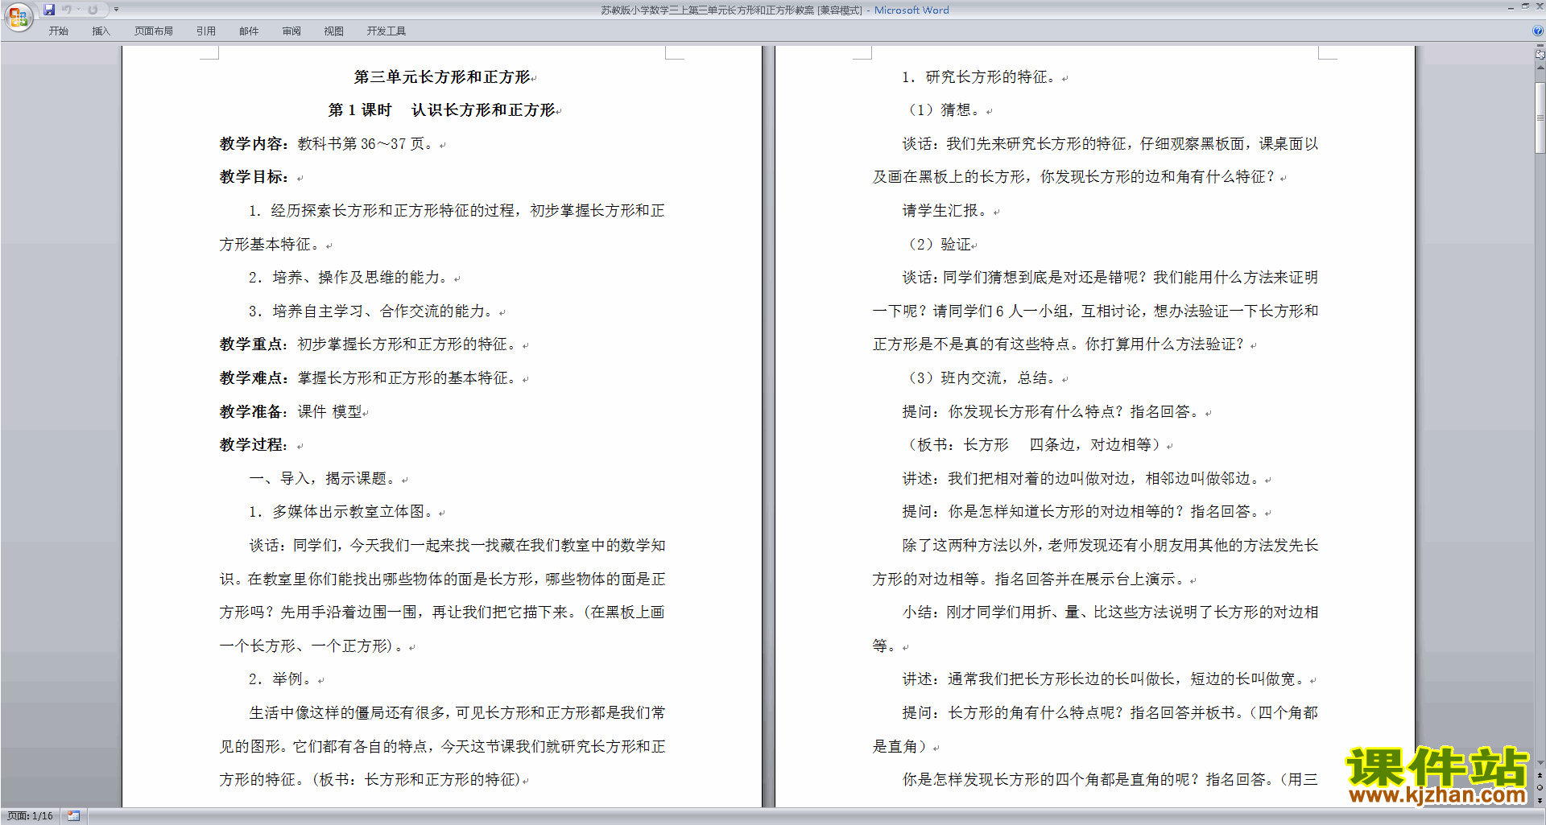Open the Office Button menu
Viewport: 1546px width, 825px height.
point(18,16)
